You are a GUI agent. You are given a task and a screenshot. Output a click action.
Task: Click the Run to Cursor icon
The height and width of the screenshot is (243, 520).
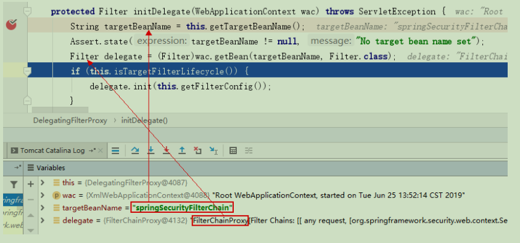213,151
